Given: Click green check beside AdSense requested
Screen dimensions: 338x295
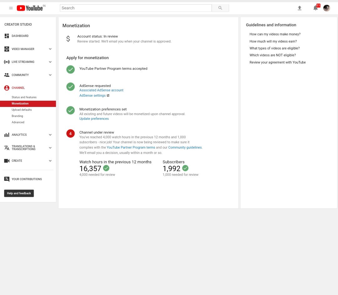Looking at the screenshot, I should [x=70, y=87].
